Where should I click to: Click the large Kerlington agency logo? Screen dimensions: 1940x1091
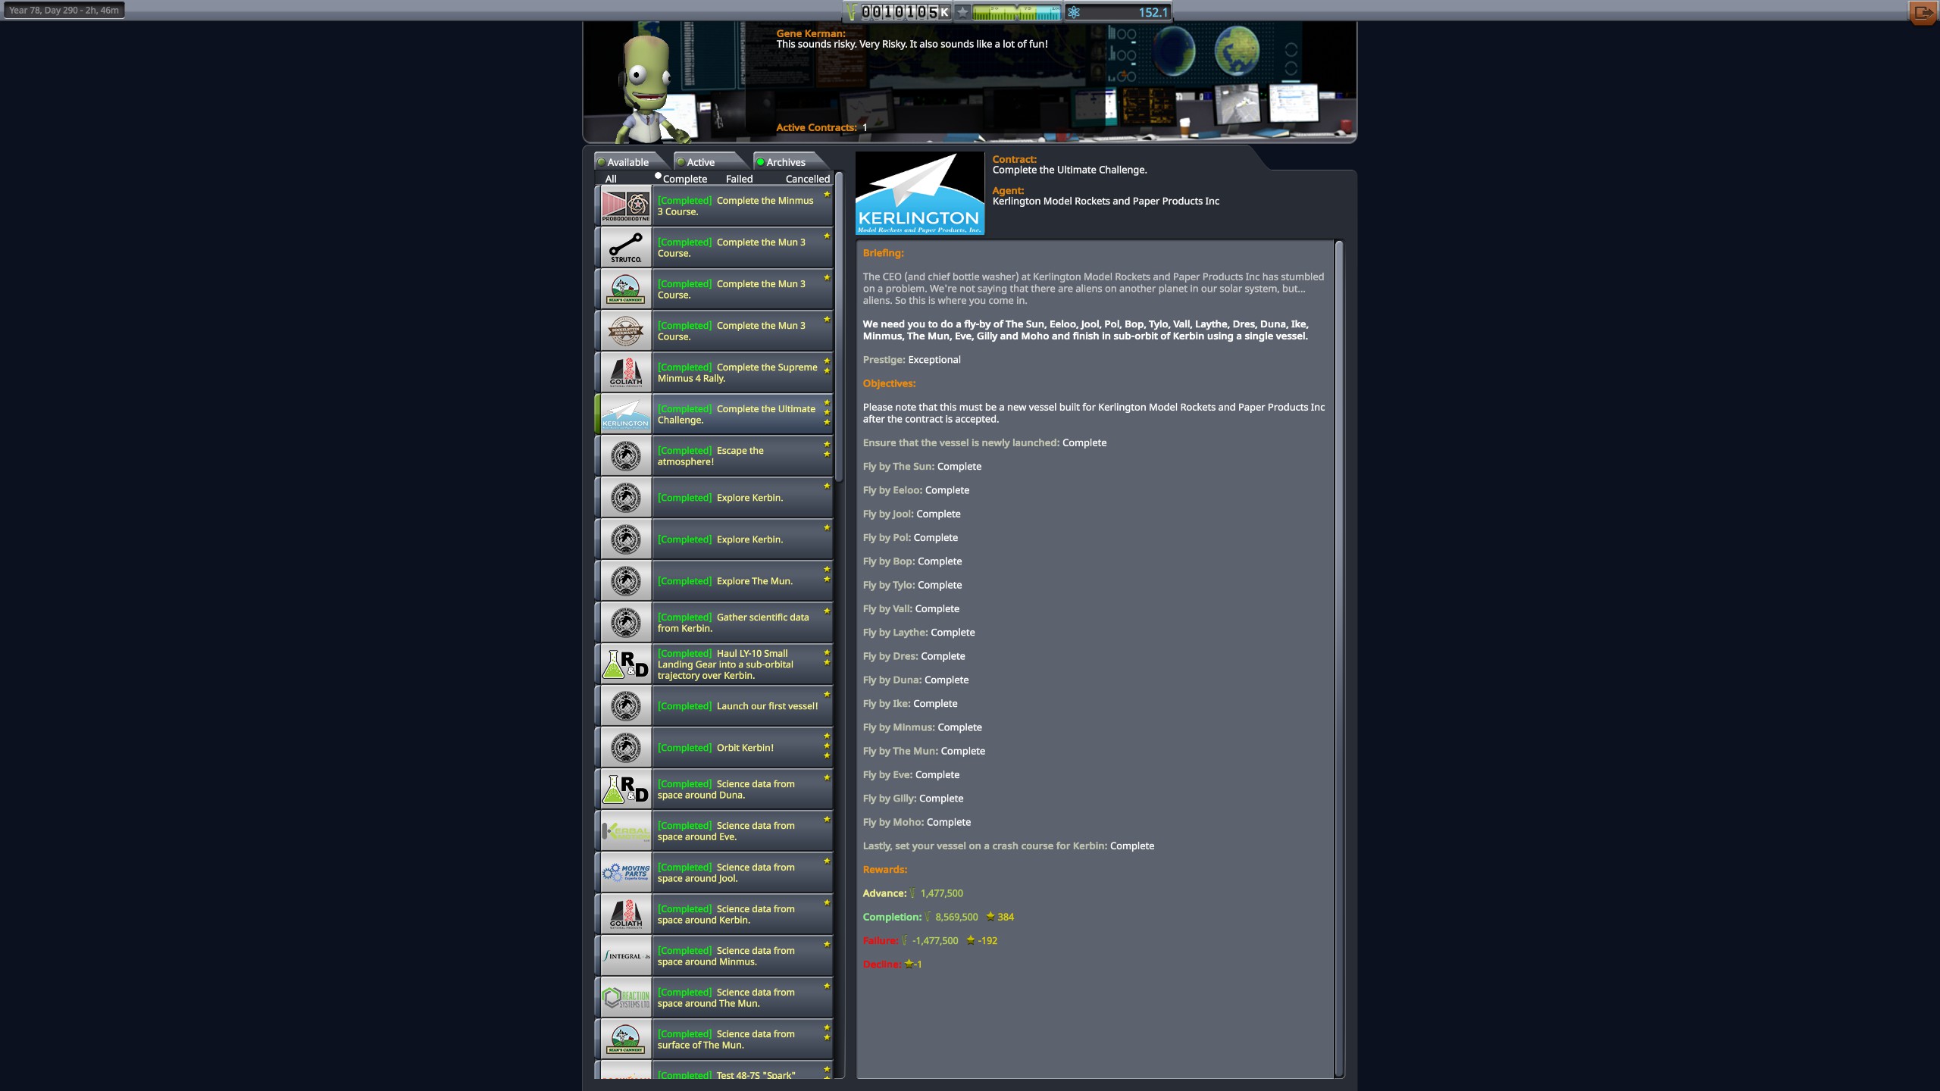pyautogui.click(x=919, y=193)
